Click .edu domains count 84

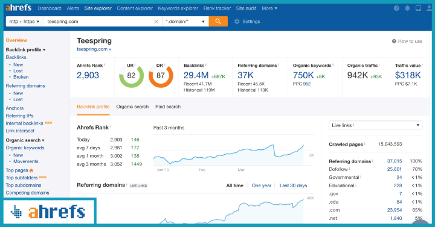tap(399, 202)
